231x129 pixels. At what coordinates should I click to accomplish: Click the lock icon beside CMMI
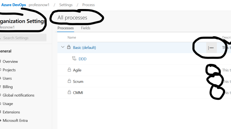tap(69, 92)
